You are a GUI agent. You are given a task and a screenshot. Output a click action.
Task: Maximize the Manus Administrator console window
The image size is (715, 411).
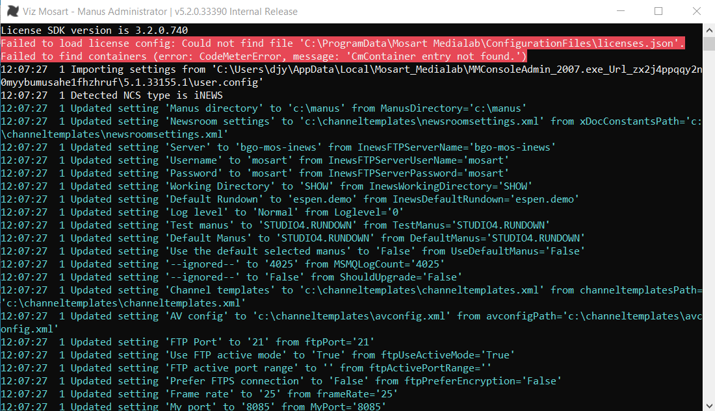pyautogui.click(x=658, y=12)
